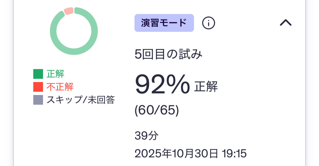This screenshot has height=166, width=319.
Task: Select the 不正解 legend label
Action: click(x=60, y=87)
